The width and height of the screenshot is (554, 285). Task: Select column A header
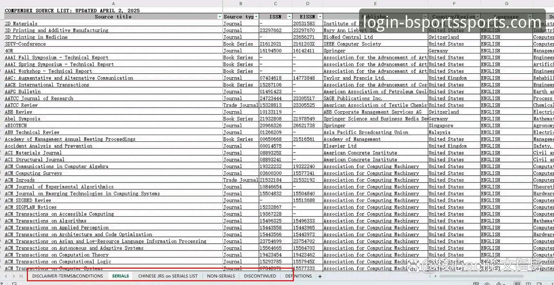[x=113, y=4]
